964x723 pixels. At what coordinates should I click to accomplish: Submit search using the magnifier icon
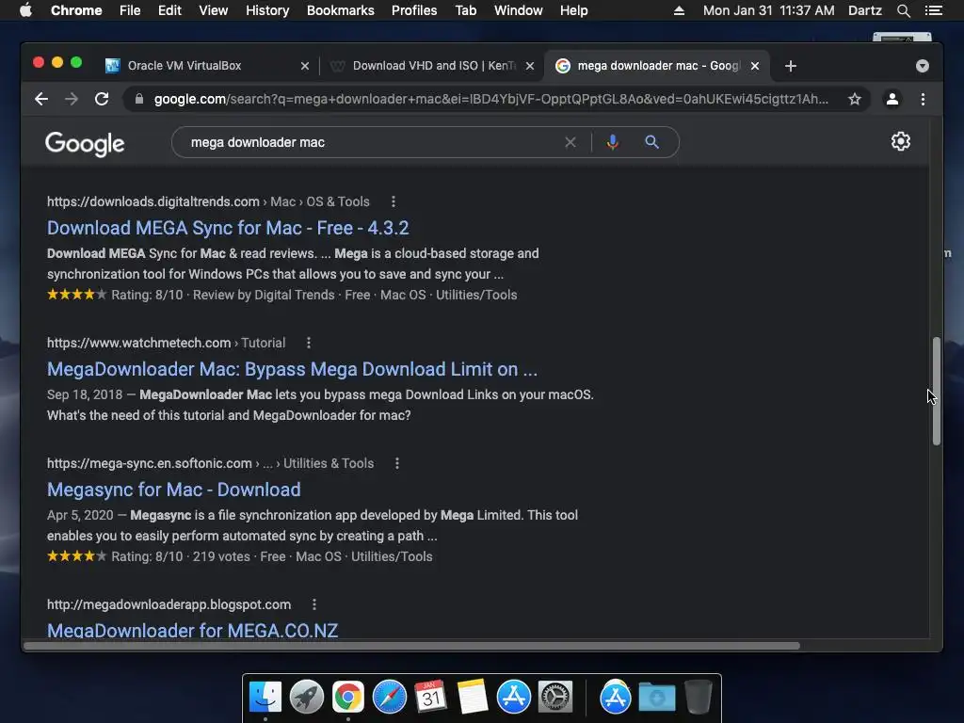tap(651, 143)
